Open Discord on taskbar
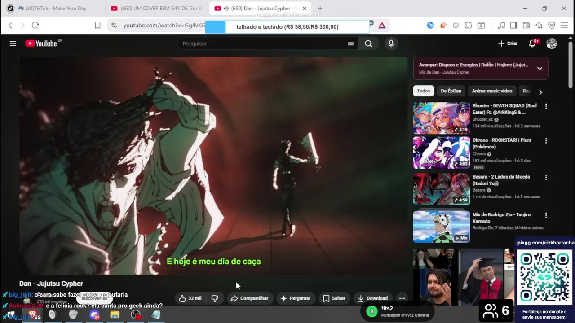The image size is (575, 323). [94, 315]
